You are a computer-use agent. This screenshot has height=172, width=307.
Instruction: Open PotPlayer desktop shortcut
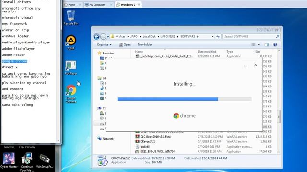pos(71,68)
